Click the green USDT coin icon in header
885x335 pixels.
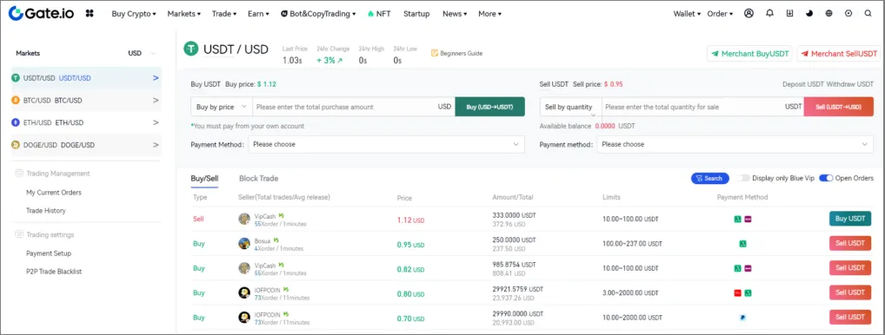pos(190,49)
